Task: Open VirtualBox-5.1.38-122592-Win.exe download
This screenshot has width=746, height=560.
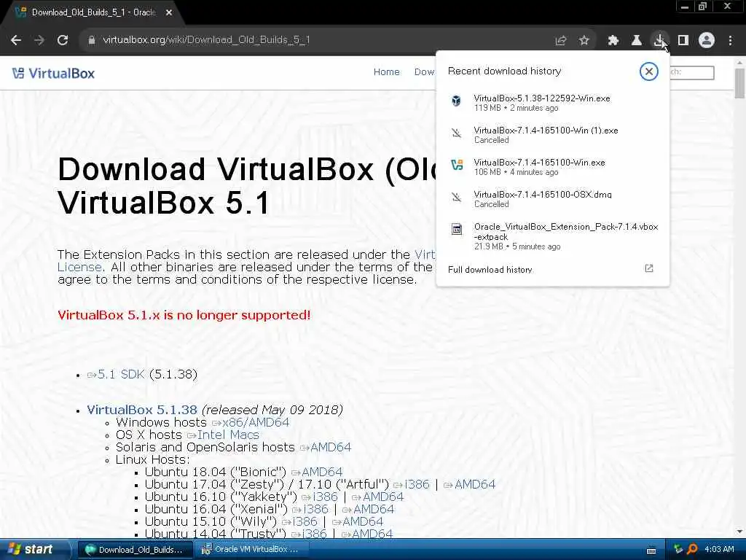Action: 552,102
